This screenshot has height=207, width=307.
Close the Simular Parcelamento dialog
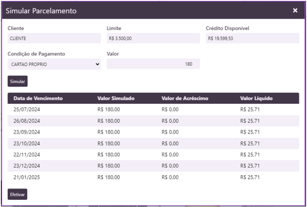pyautogui.click(x=295, y=10)
